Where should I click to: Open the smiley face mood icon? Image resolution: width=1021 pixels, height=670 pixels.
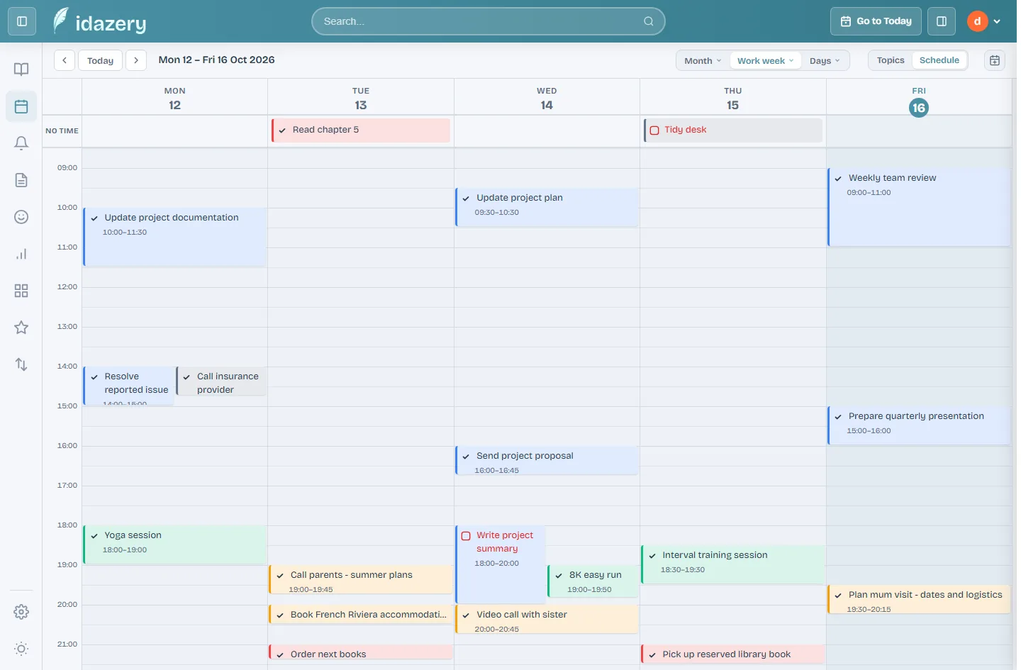coord(21,217)
